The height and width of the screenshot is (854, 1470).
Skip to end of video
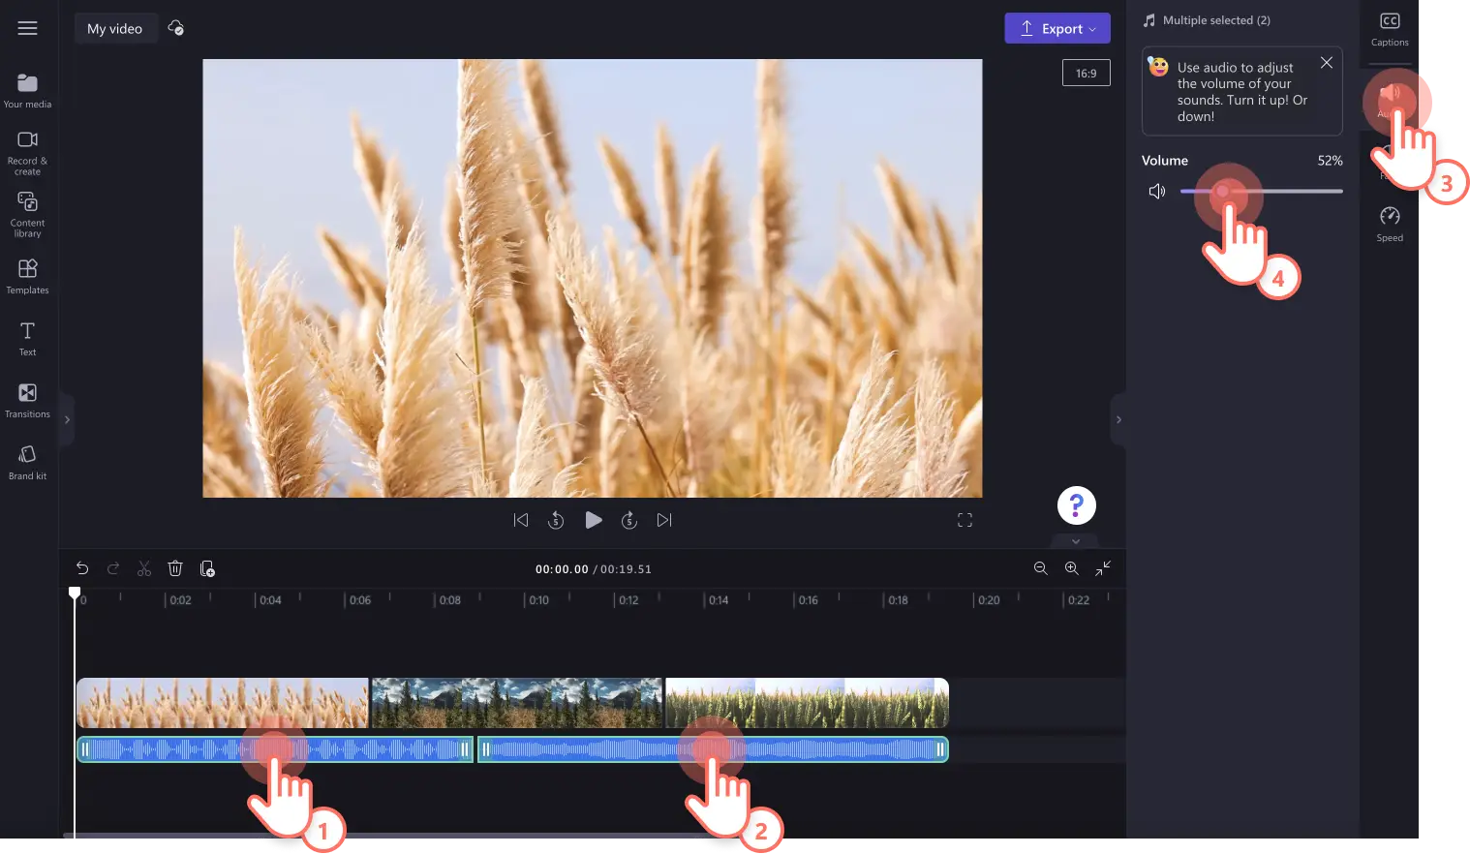pos(664,520)
